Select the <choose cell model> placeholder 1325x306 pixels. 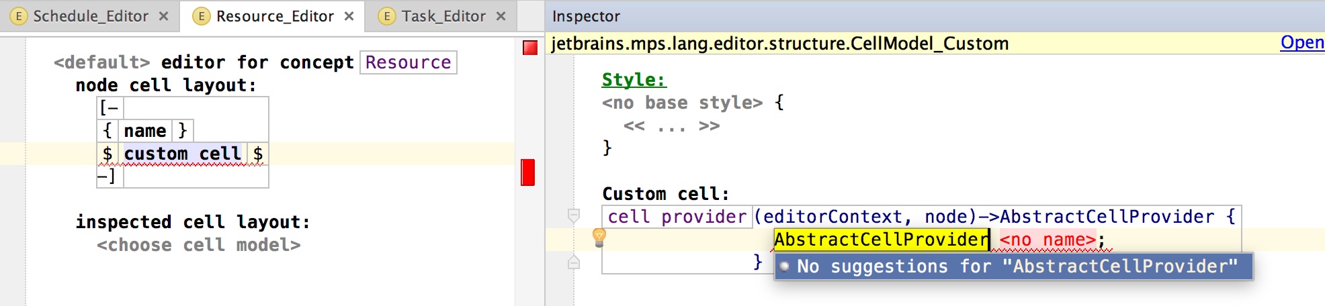click(198, 245)
